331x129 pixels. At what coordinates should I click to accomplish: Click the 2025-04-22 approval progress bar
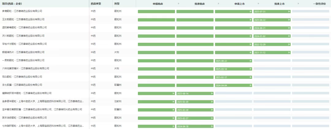[x=272, y=20]
